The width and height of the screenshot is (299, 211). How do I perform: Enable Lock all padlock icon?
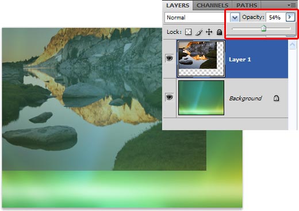coord(219,32)
